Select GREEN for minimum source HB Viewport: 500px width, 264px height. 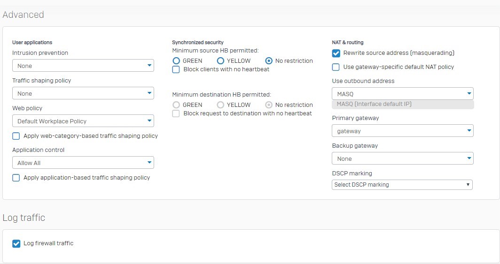(x=176, y=61)
